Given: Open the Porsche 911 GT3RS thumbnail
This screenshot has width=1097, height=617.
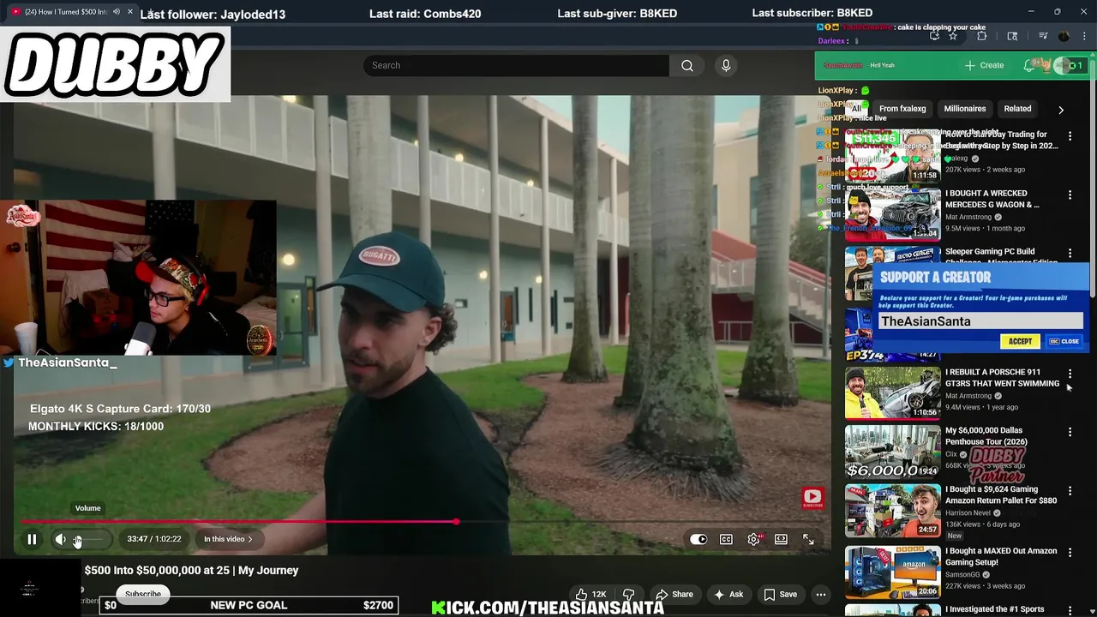Looking at the screenshot, I should [892, 393].
